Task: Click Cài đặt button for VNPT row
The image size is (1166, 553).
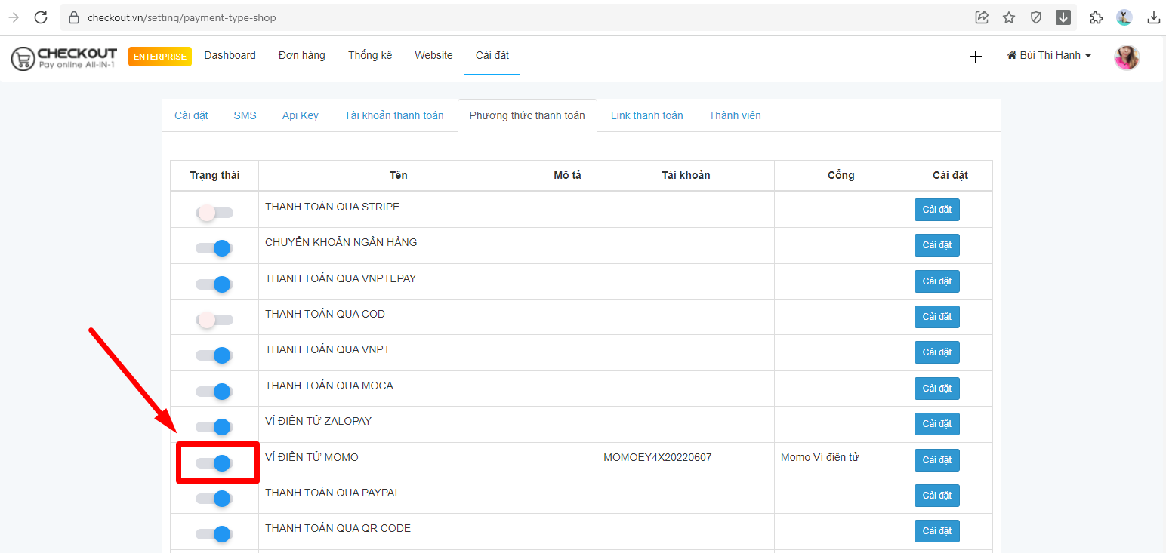Action: coord(937,352)
